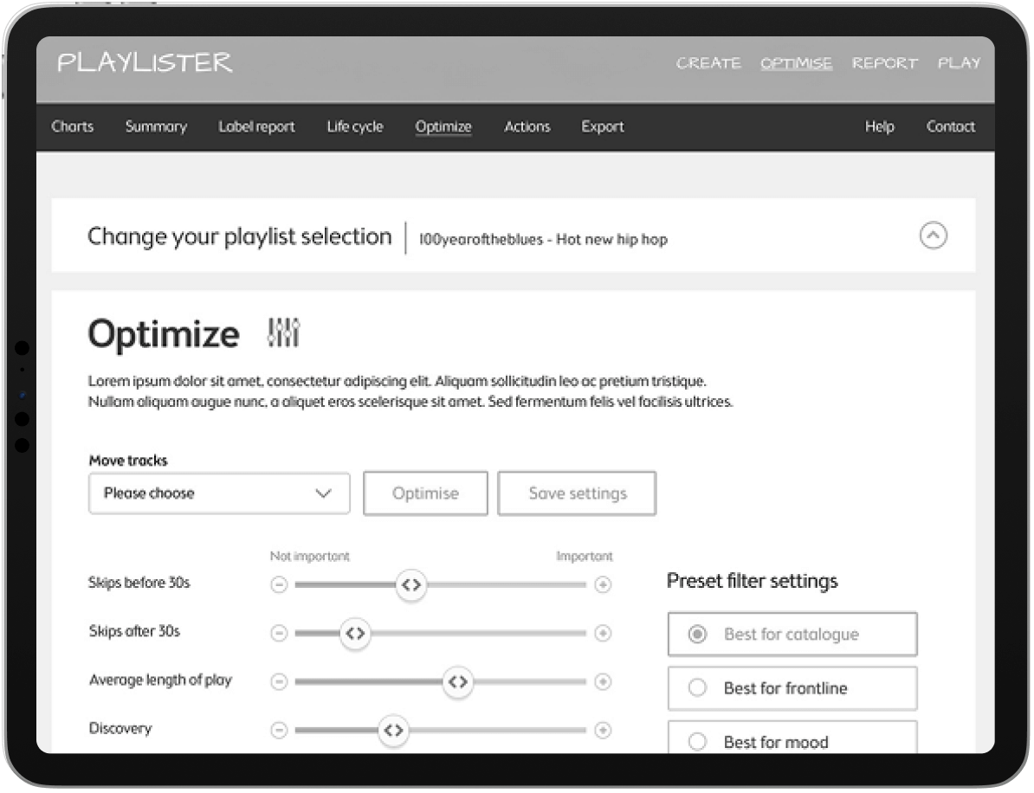Click the Skips before 30s slider handle
1034x793 pixels.
[411, 585]
